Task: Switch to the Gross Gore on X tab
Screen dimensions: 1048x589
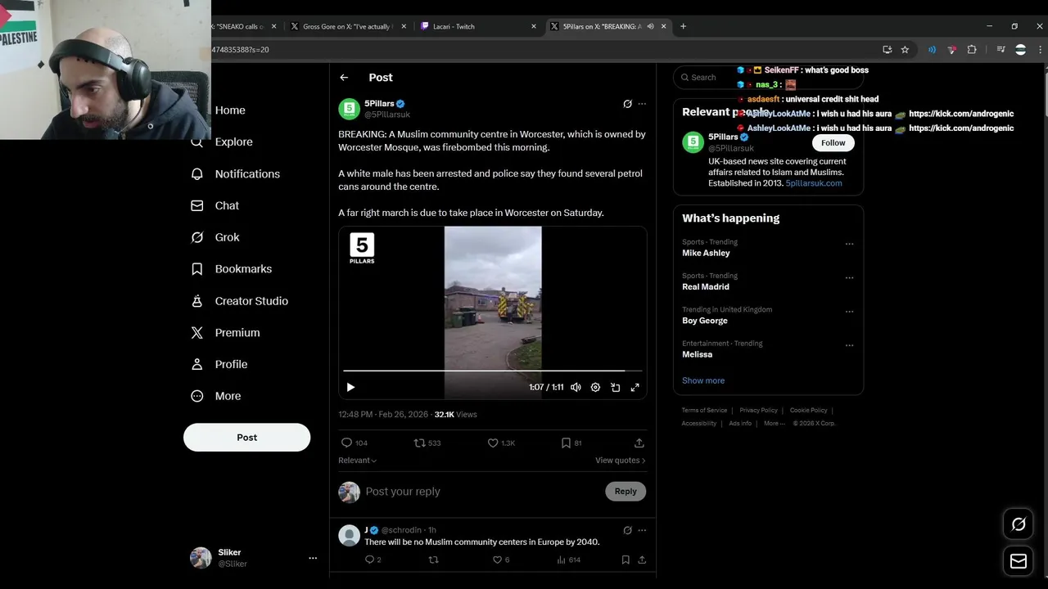Action: [x=348, y=26]
